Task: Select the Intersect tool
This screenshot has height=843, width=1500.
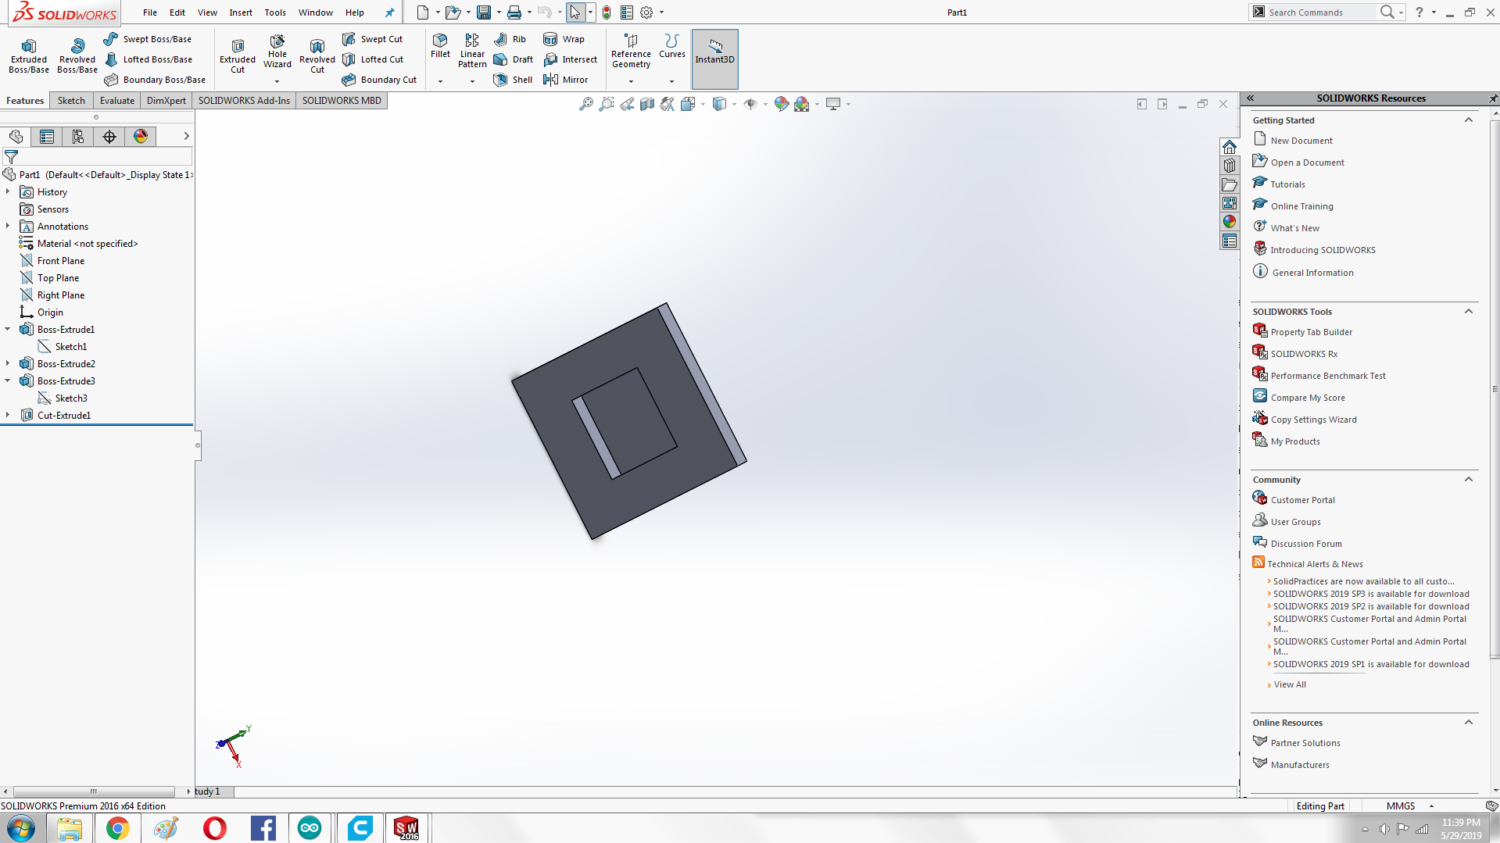Action: point(570,59)
